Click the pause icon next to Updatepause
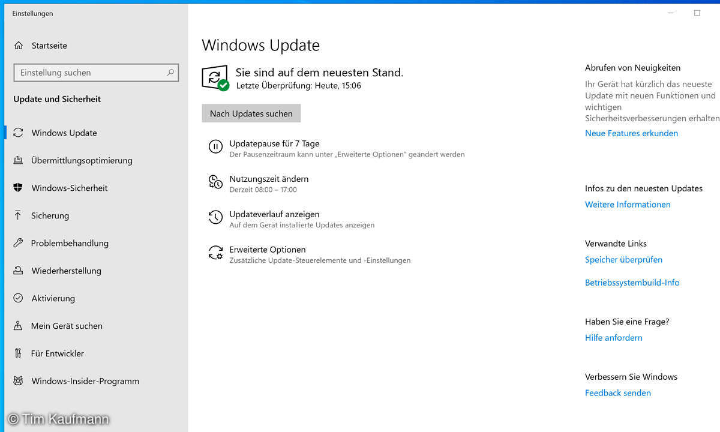Viewport: 720px width, 432px height. pyautogui.click(x=215, y=146)
